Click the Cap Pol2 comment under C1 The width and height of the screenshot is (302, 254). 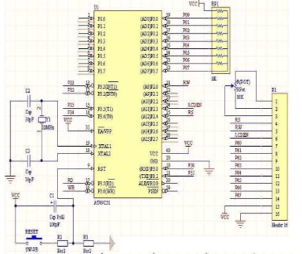[57, 217]
